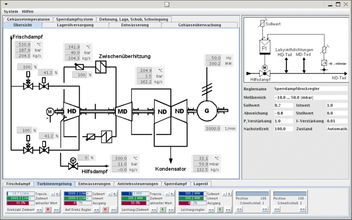Screen dimensions: 352x220
Task: Toggle the A mode button for Leistungsregler
Action: pos(220,209)
